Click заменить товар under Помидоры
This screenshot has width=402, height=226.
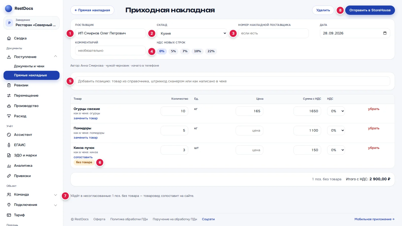86,138
